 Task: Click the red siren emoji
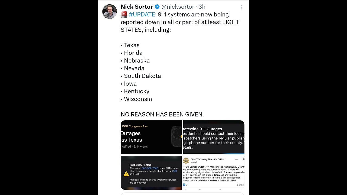(x=124, y=15)
